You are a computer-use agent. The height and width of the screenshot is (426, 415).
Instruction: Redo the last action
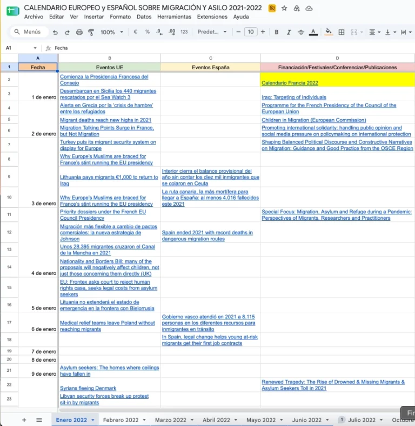(66, 32)
